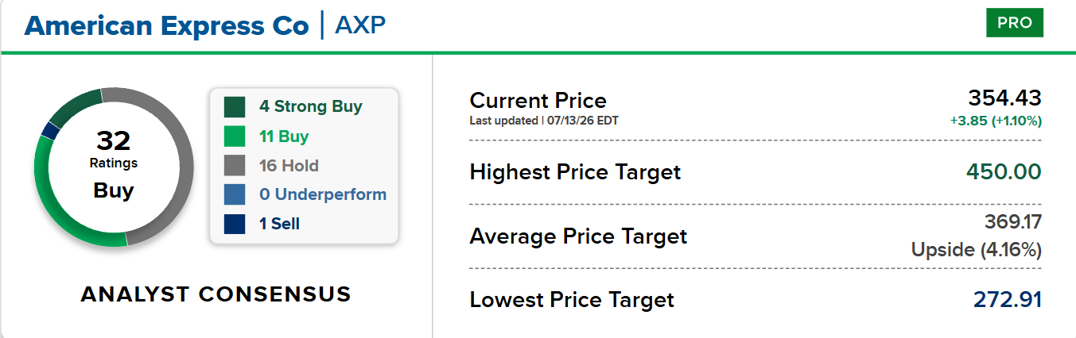Select the gray Hold legend swatch
1076x338 pixels.
coord(235,166)
